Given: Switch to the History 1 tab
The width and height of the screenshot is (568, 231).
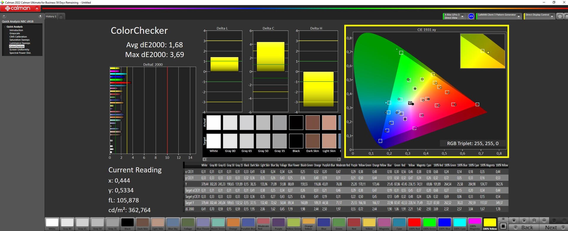Looking at the screenshot, I should [51, 17].
